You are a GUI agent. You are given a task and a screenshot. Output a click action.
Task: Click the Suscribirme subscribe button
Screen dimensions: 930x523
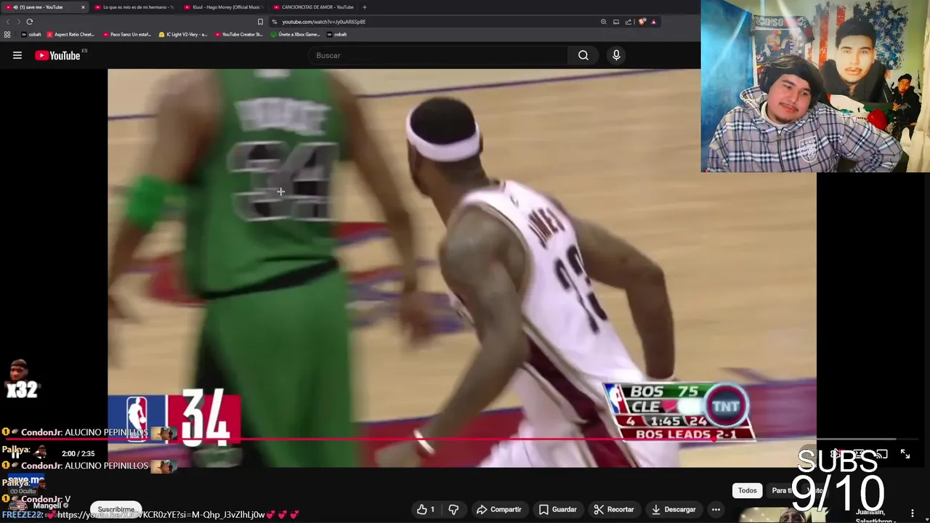click(x=116, y=510)
